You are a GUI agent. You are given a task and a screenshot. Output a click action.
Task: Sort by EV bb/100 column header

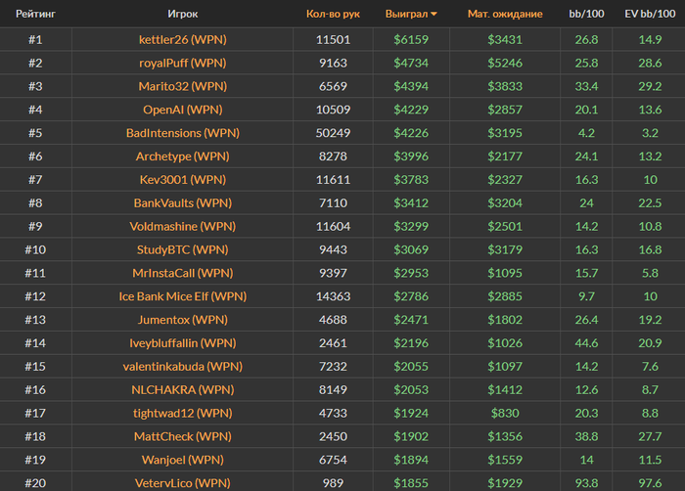click(x=649, y=15)
